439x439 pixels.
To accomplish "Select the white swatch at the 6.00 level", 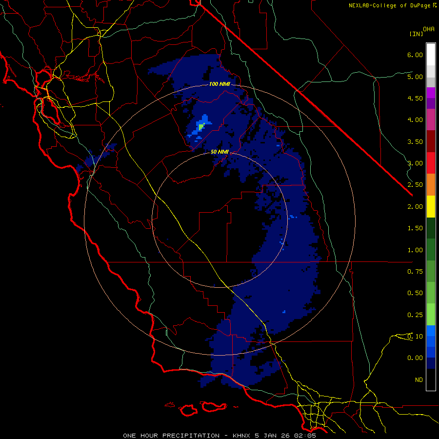I will click(x=431, y=55).
